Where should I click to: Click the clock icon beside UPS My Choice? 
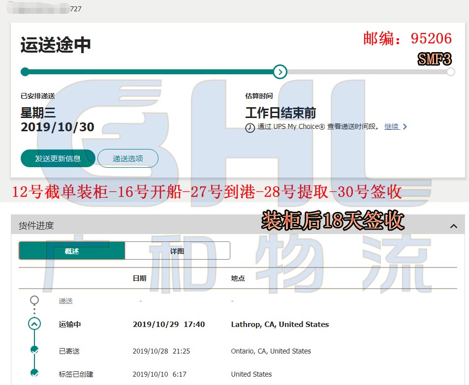pos(250,127)
